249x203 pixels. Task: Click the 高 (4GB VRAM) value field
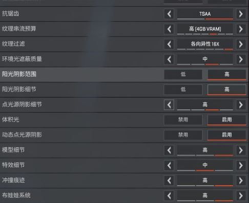coord(205,29)
